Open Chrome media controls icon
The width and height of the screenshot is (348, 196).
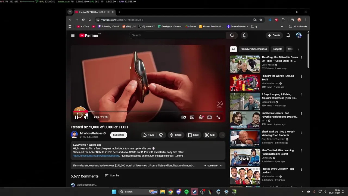click(x=293, y=20)
